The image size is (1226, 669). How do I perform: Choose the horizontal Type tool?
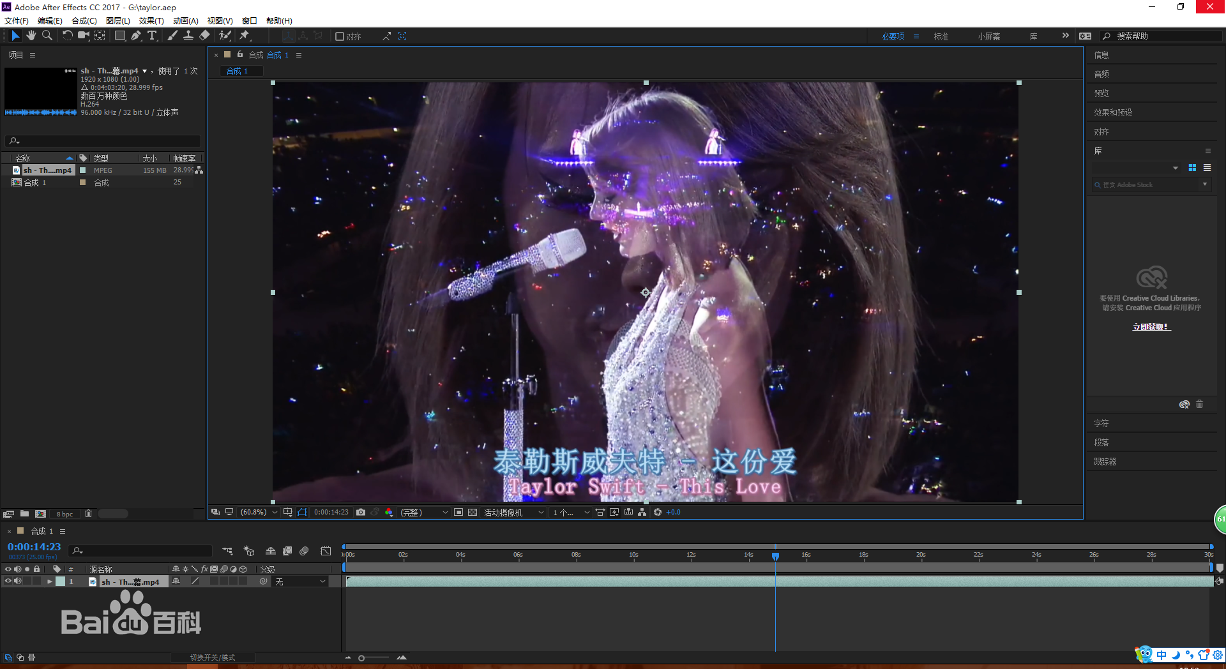click(x=152, y=36)
